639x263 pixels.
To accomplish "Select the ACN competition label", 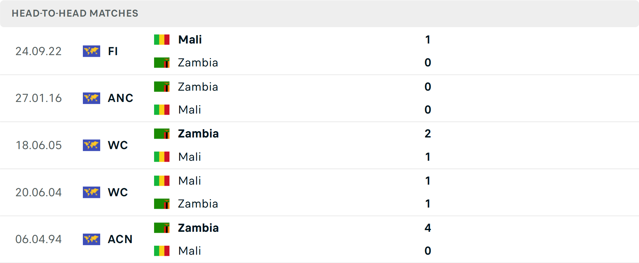I will pyautogui.click(x=120, y=239).
